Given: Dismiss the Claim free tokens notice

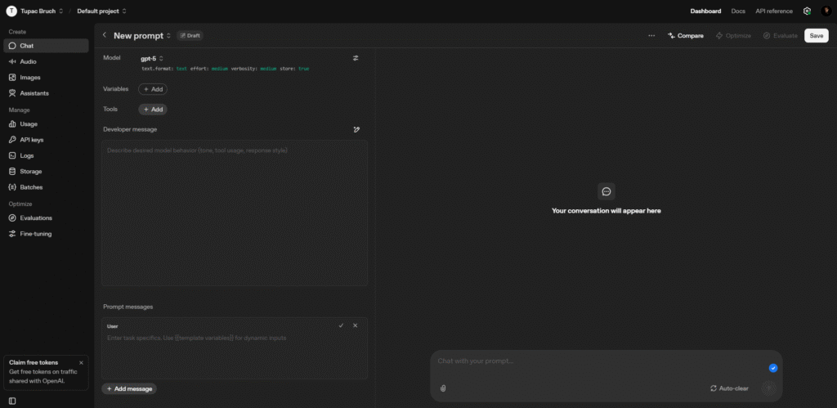Looking at the screenshot, I should (81, 362).
